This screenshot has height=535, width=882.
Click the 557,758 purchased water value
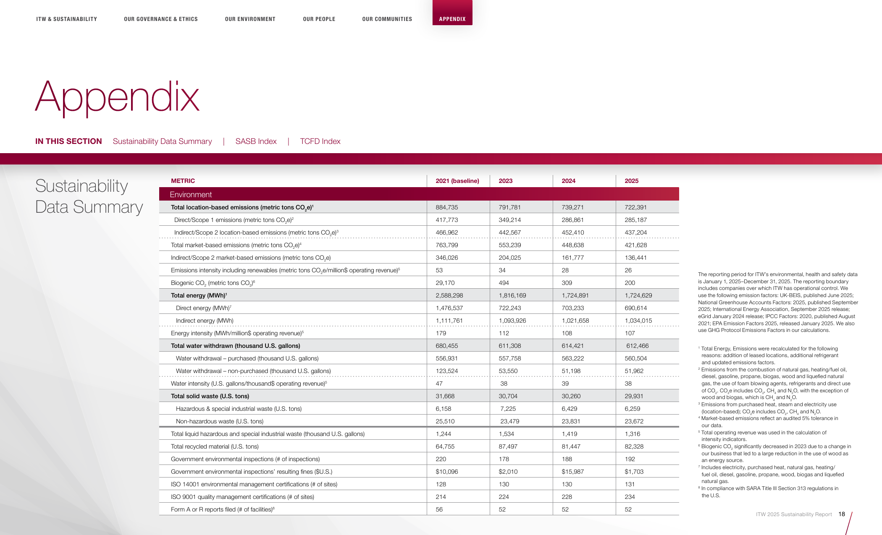tap(510, 358)
